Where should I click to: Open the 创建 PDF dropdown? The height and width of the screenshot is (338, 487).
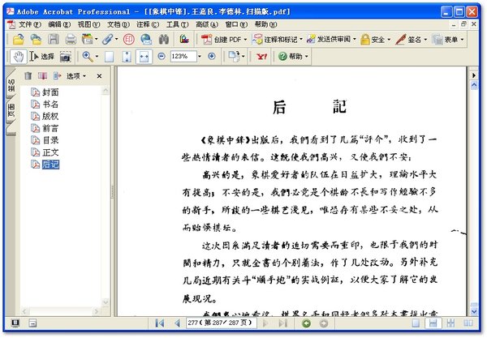pos(224,40)
